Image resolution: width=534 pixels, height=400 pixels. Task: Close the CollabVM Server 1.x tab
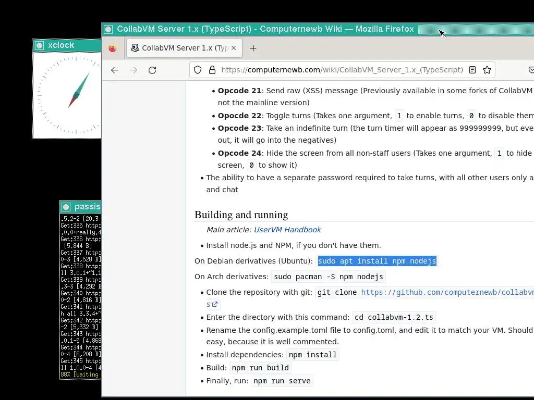coord(234,48)
